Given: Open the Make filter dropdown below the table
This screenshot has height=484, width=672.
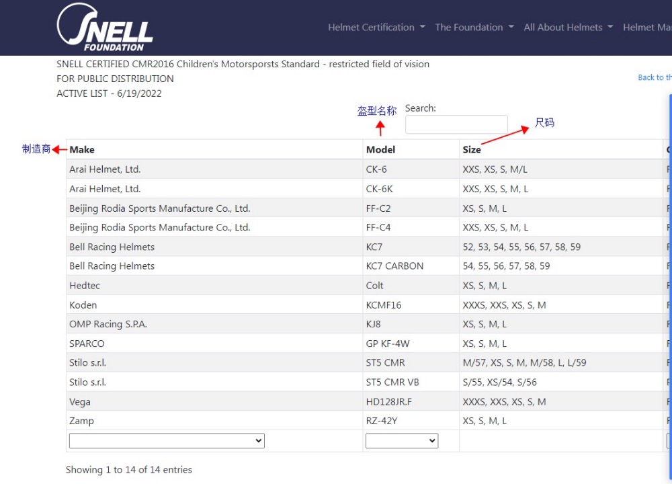Looking at the screenshot, I should (x=167, y=441).
